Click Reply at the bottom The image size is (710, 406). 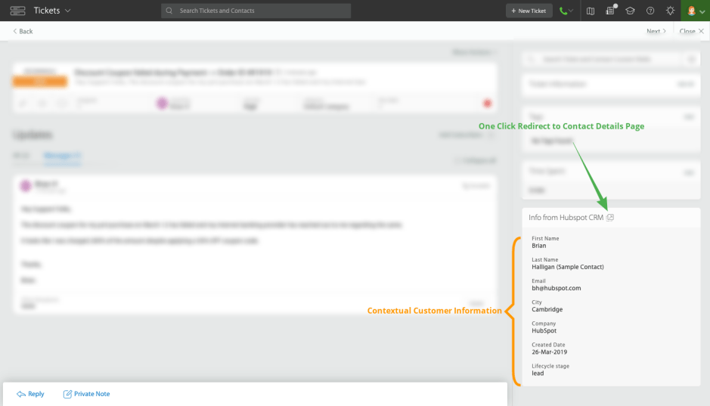30,394
